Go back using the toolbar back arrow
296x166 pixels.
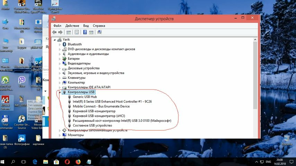pyautogui.click(x=54, y=32)
